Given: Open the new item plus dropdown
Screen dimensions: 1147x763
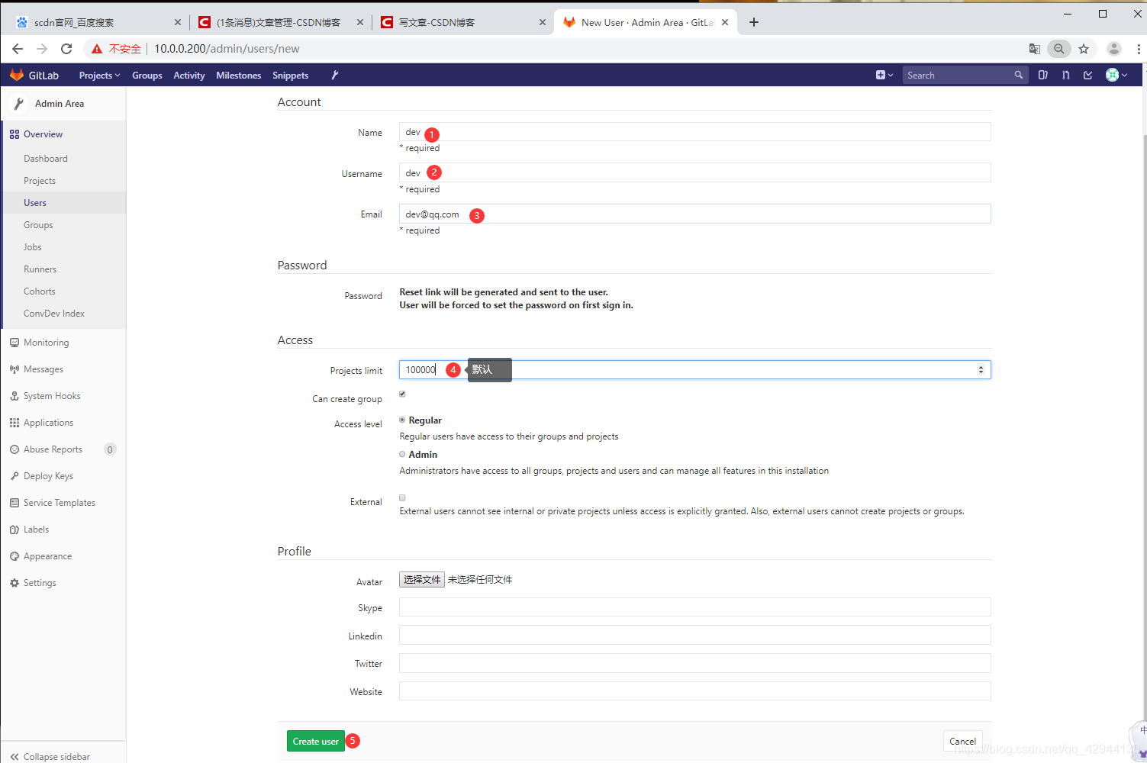Looking at the screenshot, I should click(884, 75).
